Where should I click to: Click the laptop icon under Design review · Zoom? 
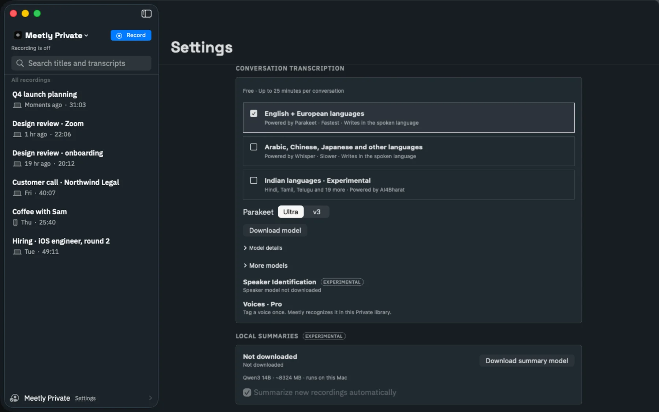pos(17,134)
